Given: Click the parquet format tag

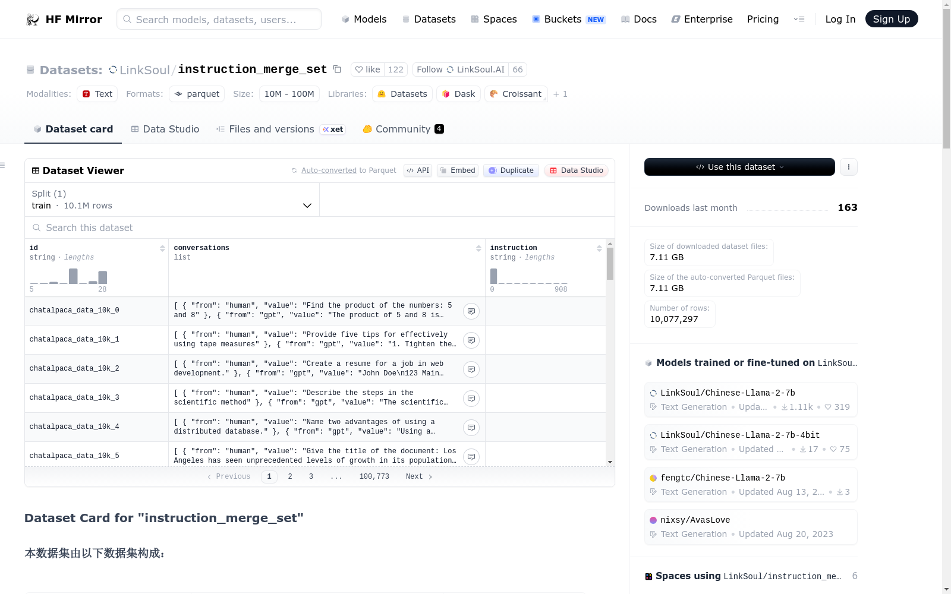Looking at the screenshot, I should coord(197,94).
